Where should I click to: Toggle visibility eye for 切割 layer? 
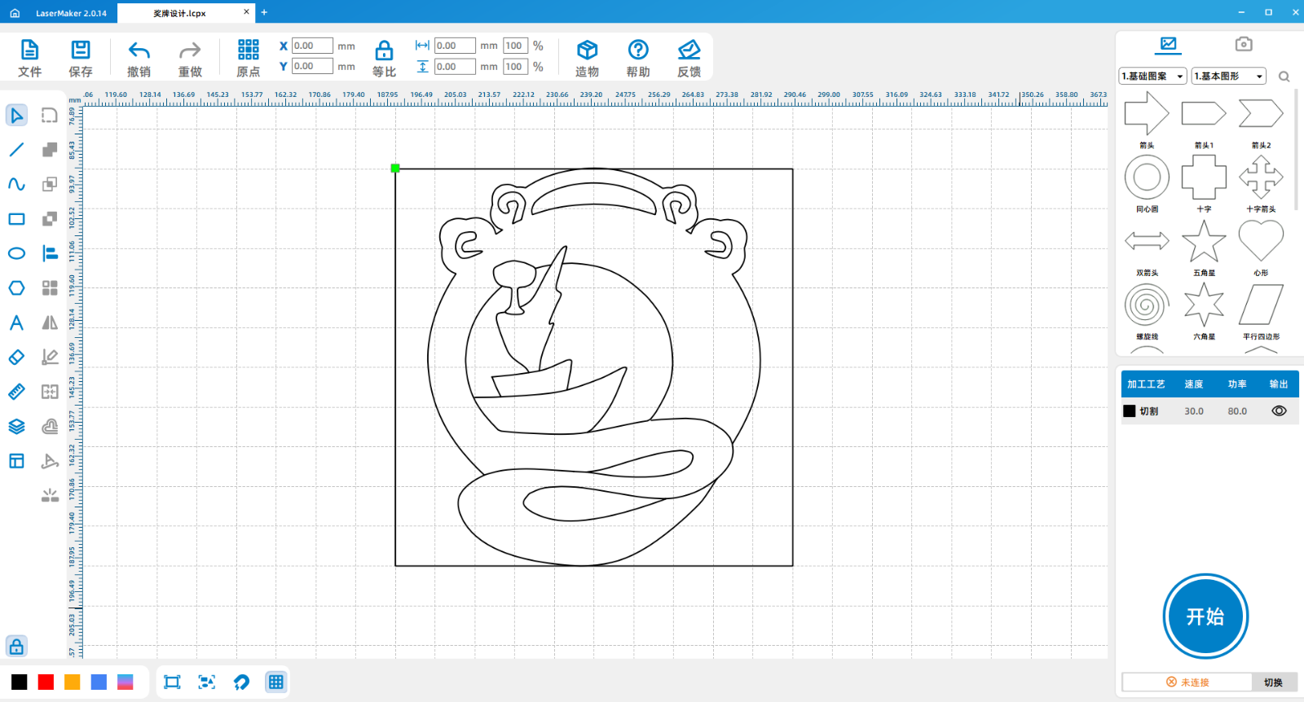(1279, 411)
